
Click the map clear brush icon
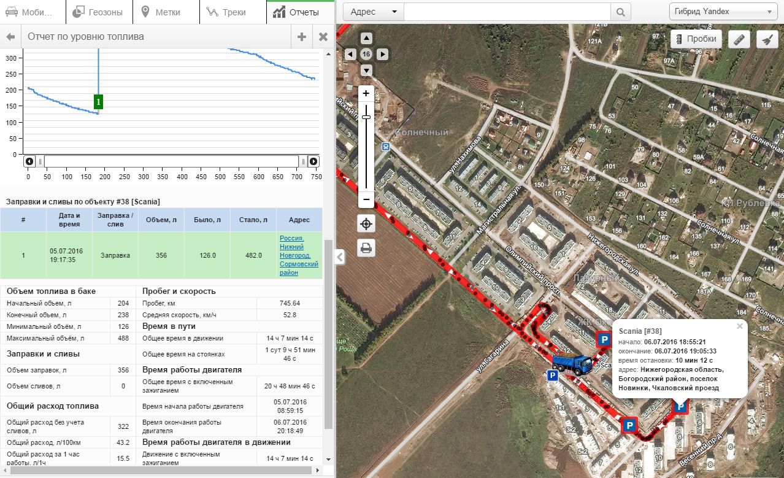[x=767, y=39]
